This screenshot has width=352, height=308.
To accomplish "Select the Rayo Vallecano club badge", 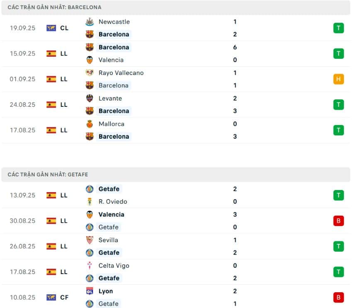I will point(89,73).
